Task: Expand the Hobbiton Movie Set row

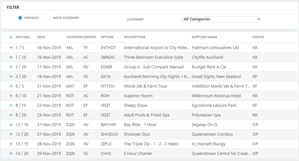Action: pyautogui.click(x=11, y=86)
